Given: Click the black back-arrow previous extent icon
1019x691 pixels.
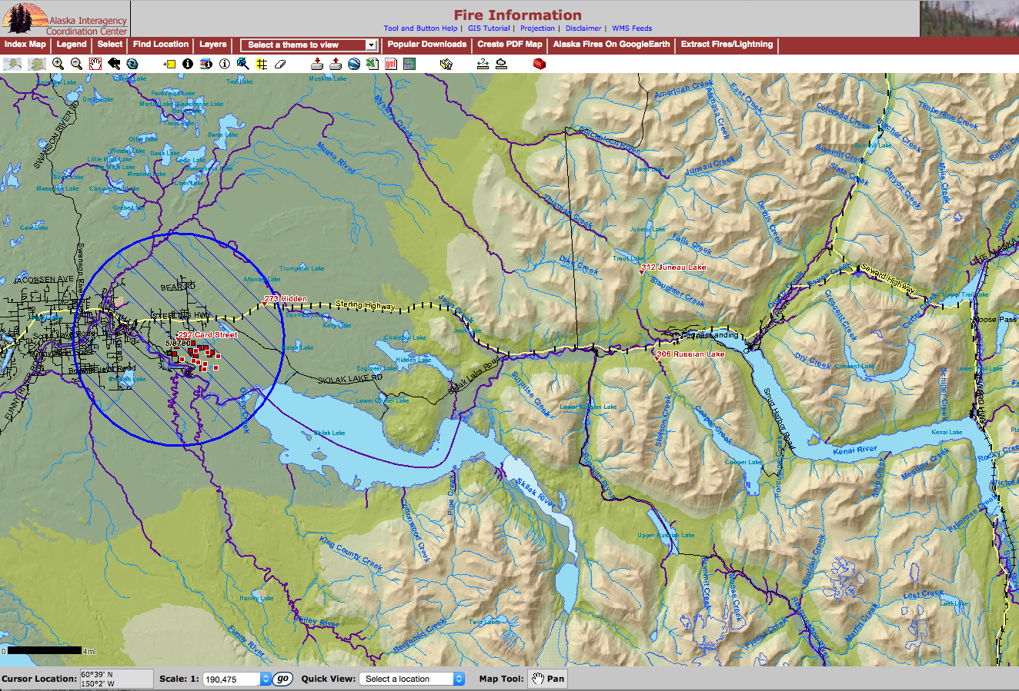Looking at the screenshot, I should point(114,64).
